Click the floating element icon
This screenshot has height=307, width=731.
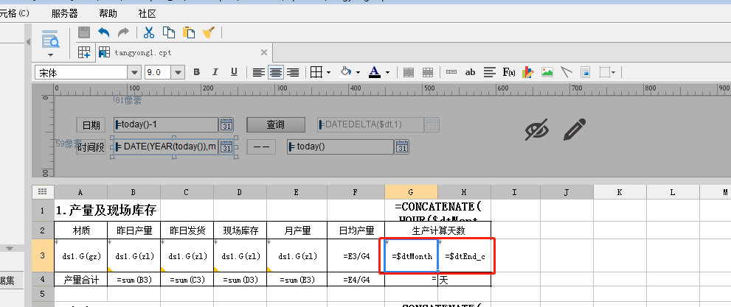click(605, 72)
